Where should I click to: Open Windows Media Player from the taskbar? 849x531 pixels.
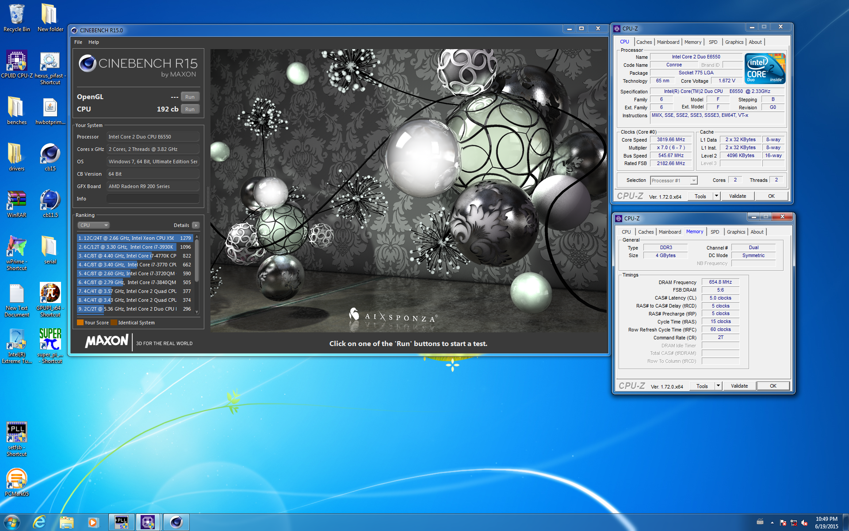point(93,522)
